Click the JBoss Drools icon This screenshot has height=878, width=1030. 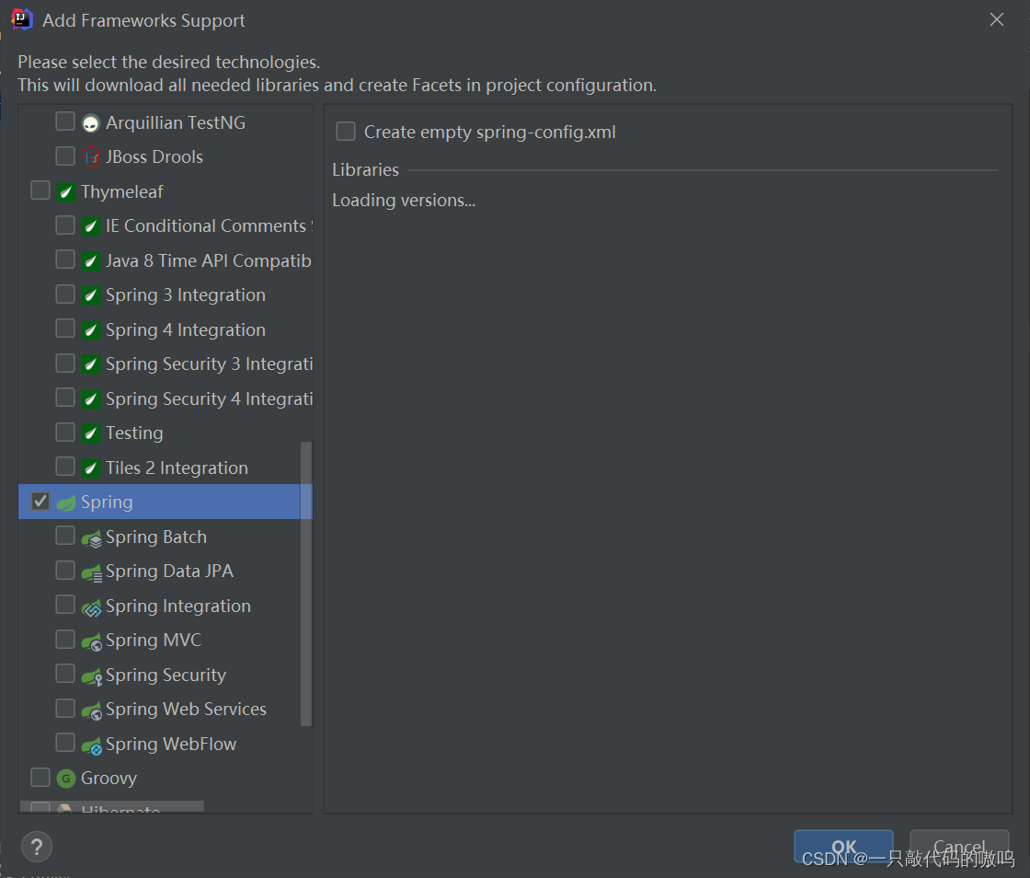[x=91, y=157]
